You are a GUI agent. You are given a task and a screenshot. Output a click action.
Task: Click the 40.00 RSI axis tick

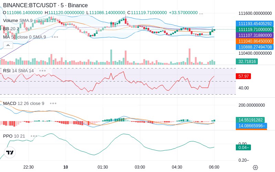[x=244, y=88]
